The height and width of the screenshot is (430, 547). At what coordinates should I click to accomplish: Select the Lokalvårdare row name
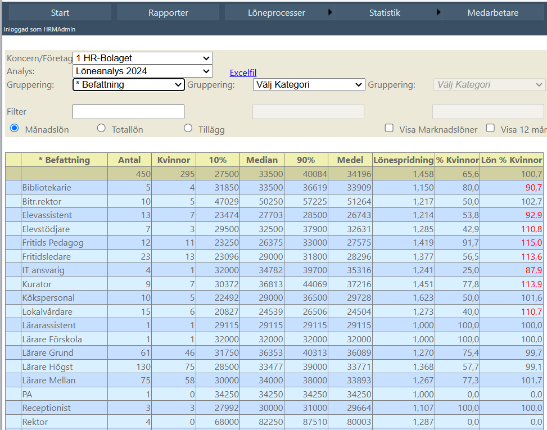click(x=47, y=312)
